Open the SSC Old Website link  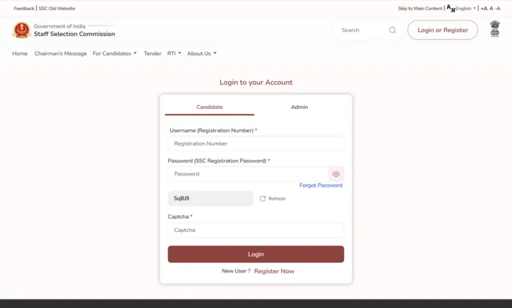(57, 9)
